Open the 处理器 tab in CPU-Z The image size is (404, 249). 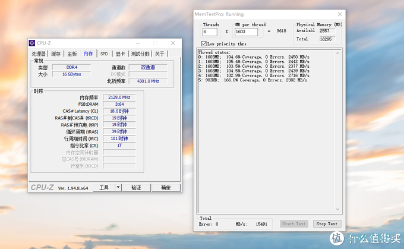(x=39, y=53)
